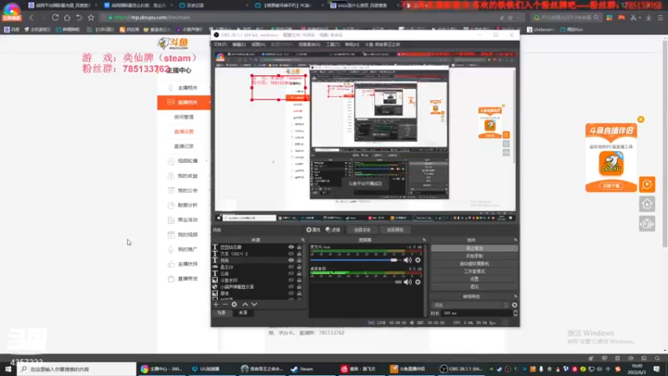This screenshot has height=376, width=668.
Task: Bookmark the page with the star icon
Action: coord(91,18)
